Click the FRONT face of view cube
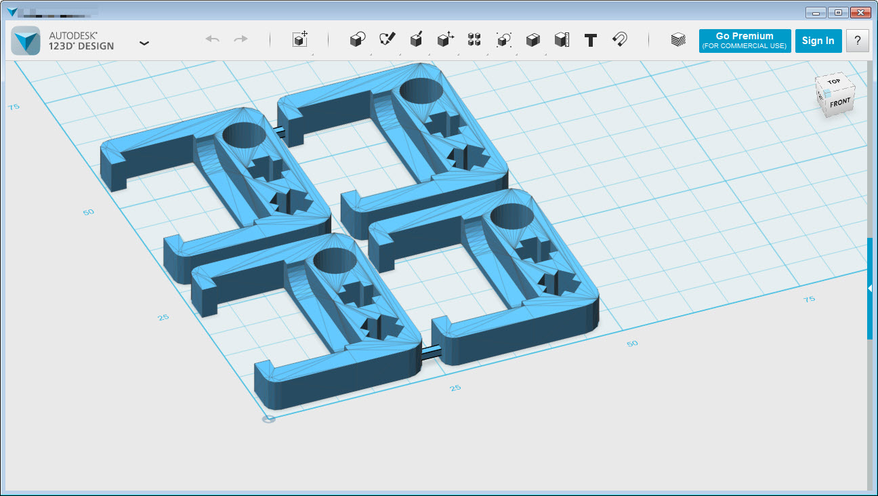Screen dimensions: 878x496 click(840, 103)
